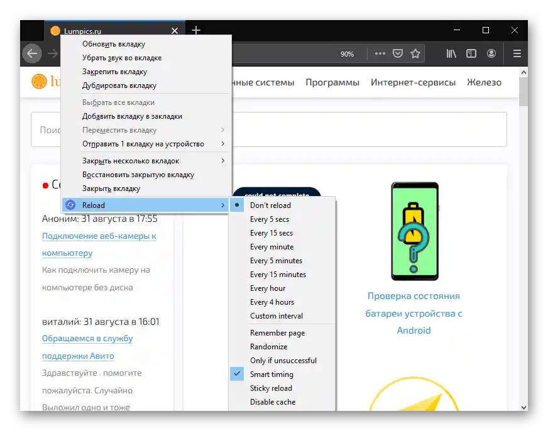Set reload to Every 4 hours
The height and width of the screenshot is (431, 548).
(x=282, y=302)
